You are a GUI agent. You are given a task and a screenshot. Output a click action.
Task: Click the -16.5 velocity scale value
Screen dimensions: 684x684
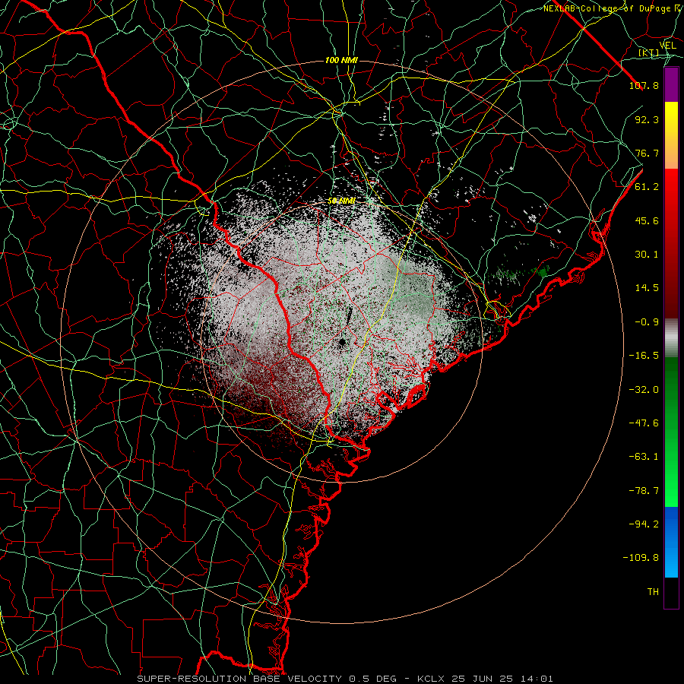pos(644,356)
